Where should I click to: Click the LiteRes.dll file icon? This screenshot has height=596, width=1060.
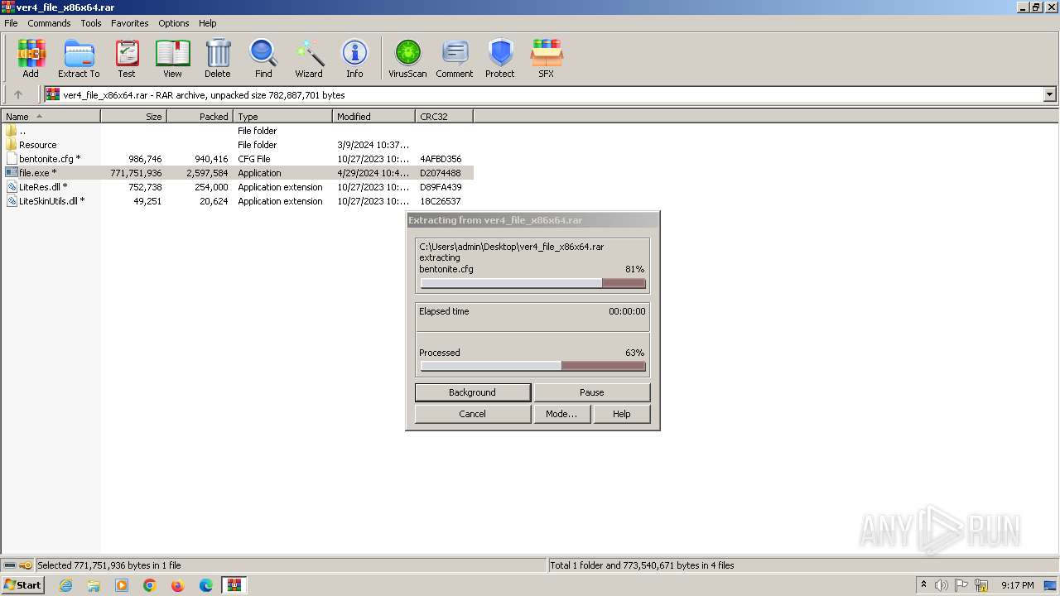12,187
